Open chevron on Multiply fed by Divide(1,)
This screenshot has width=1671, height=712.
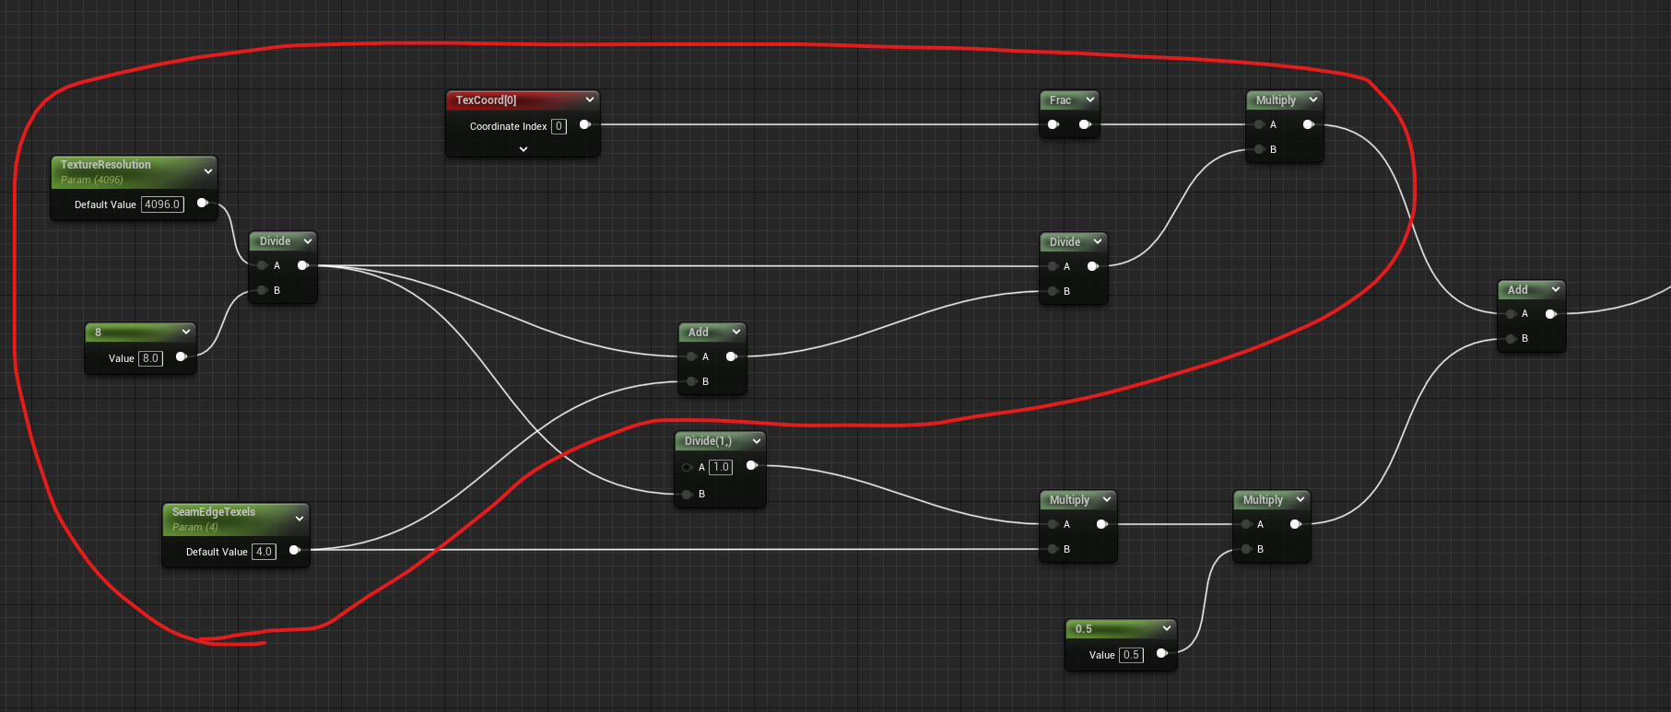(x=1107, y=499)
